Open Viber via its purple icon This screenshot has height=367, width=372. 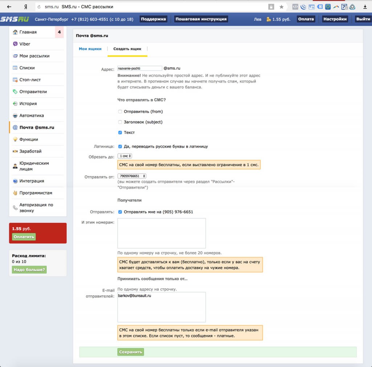coord(15,44)
